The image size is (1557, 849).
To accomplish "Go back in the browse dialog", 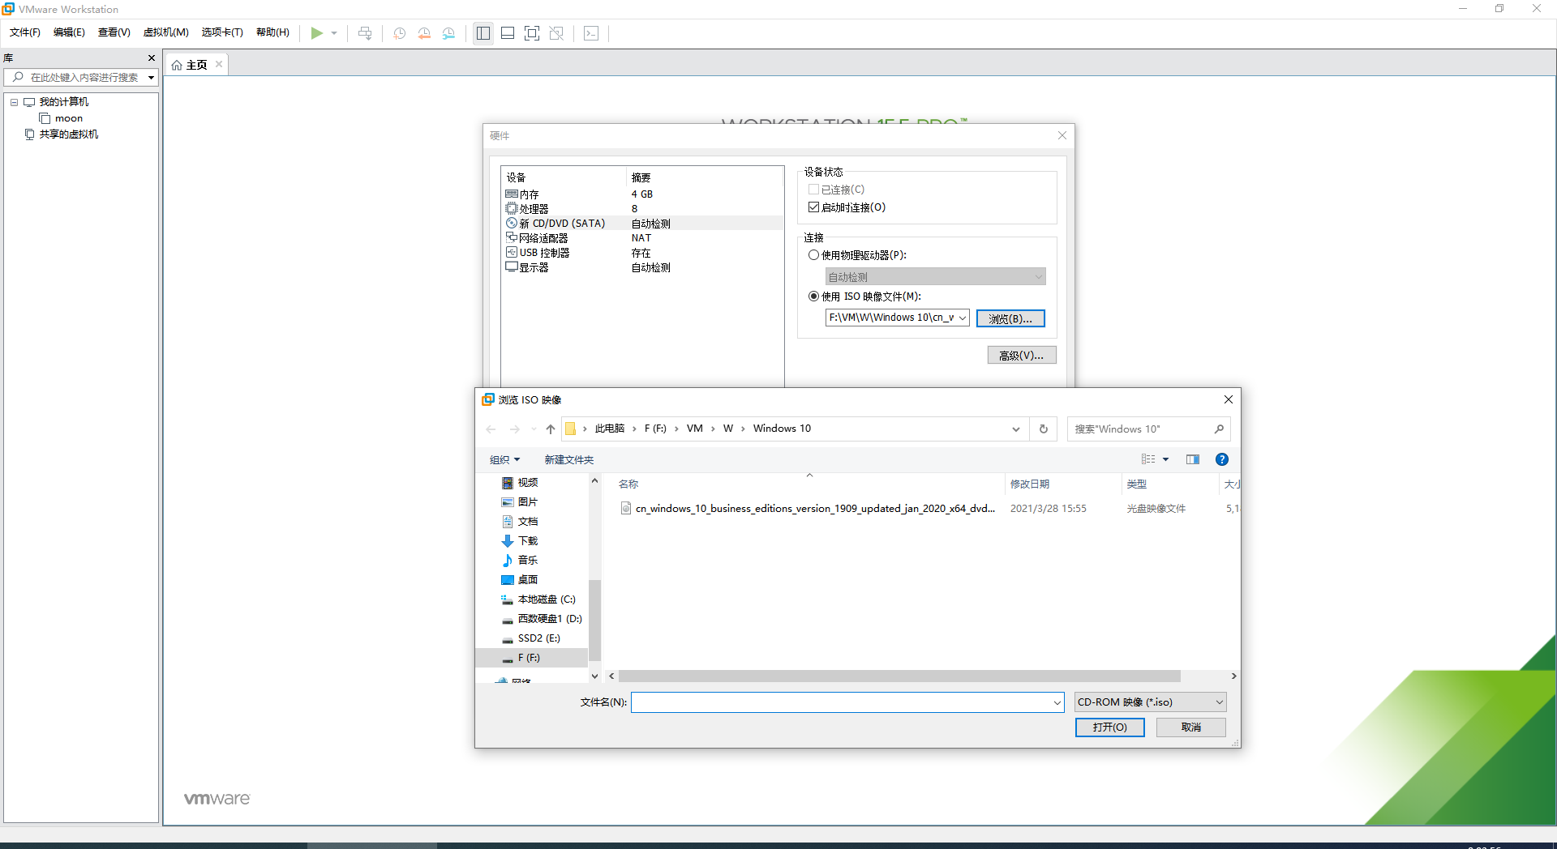I will (491, 429).
